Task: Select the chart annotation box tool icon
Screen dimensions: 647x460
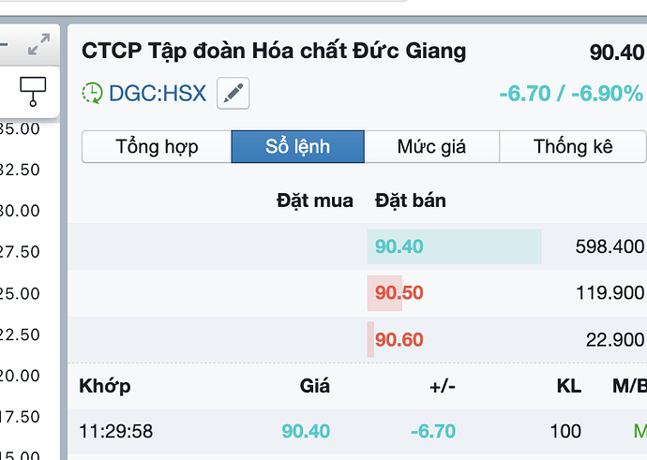Action: pos(33,92)
